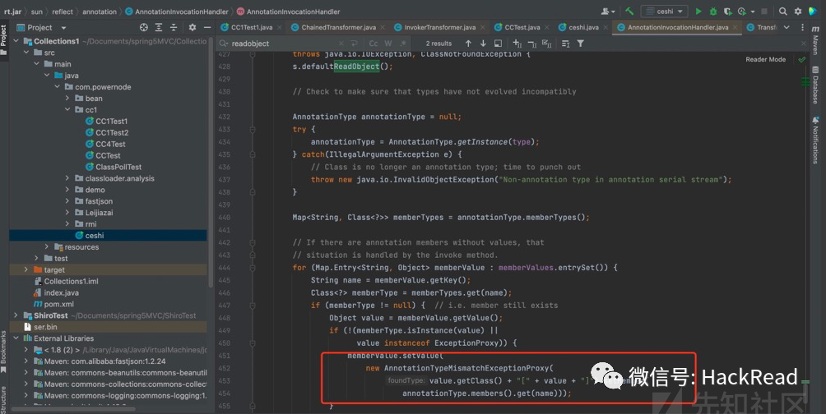
Task: Open editor tabs more options menu
Action: tap(802, 27)
